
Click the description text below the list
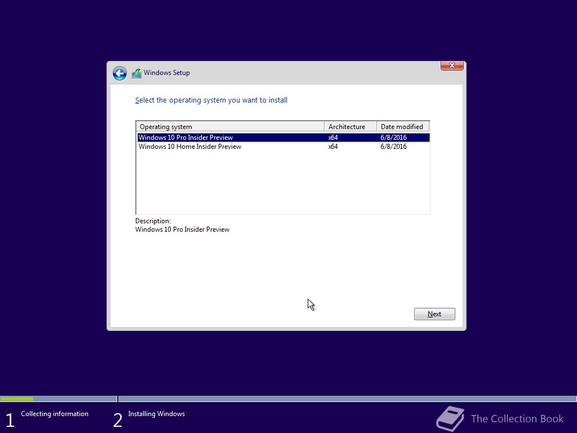(x=182, y=229)
